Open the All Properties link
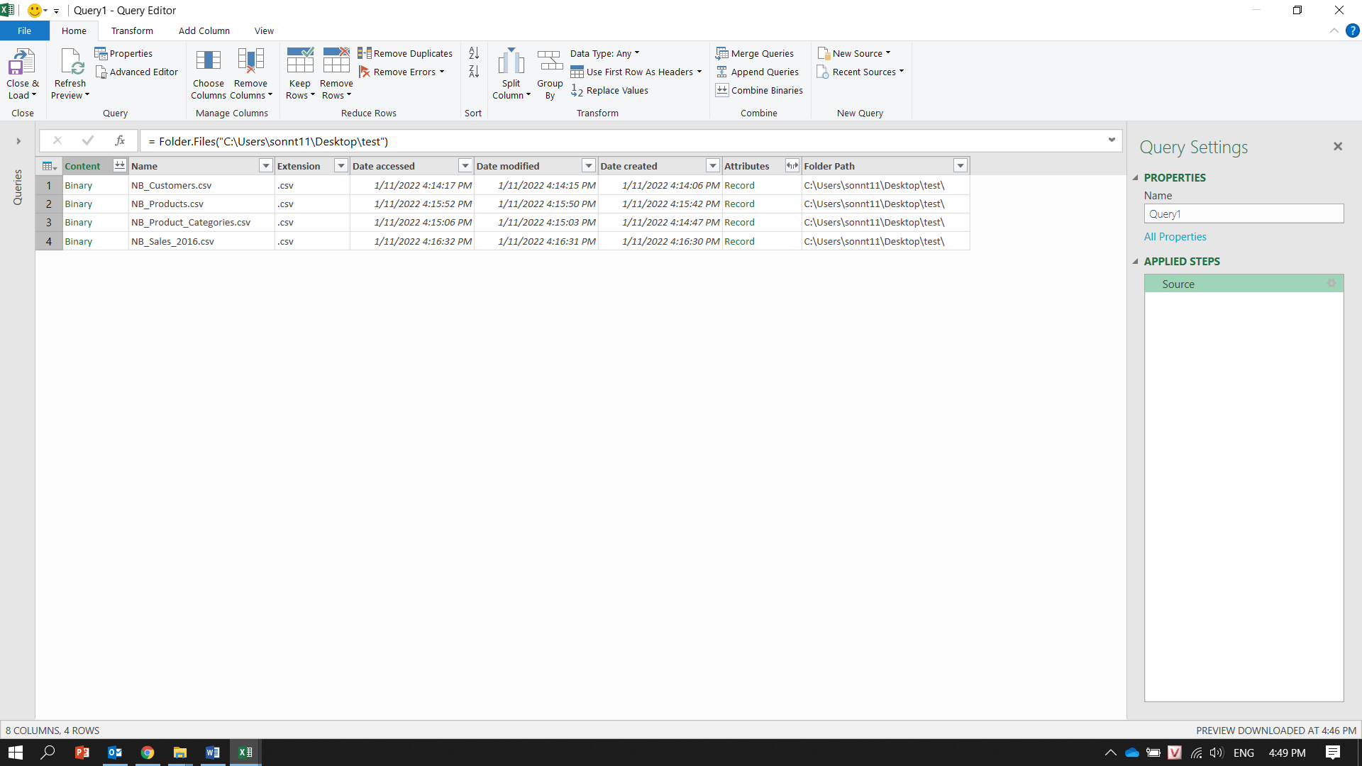The height and width of the screenshot is (766, 1362). click(x=1175, y=237)
